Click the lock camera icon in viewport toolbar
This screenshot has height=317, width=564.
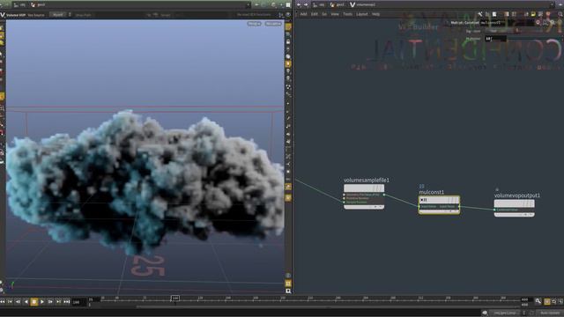point(288,41)
